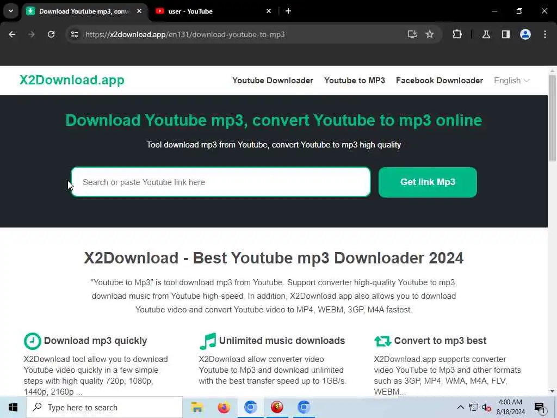Click the Best Youtube mp3 Downloader 2024 heading
This screenshot has width=557, height=418.
[x=274, y=258]
